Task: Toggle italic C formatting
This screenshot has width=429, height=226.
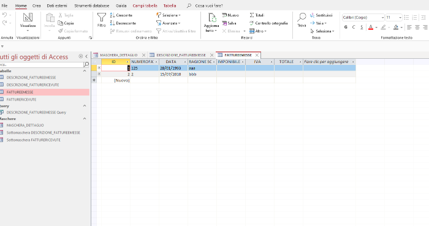Action: click(x=354, y=27)
